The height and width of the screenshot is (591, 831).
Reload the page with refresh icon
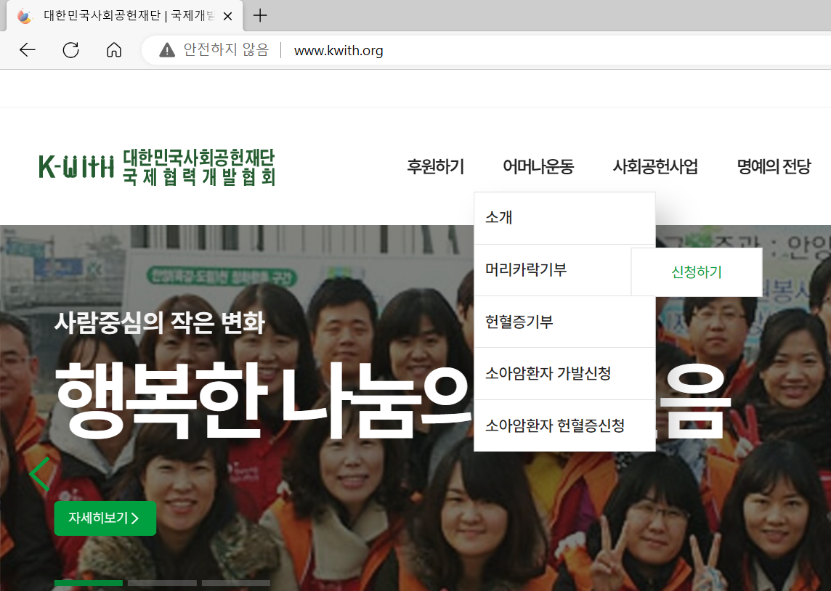[x=70, y=50]
